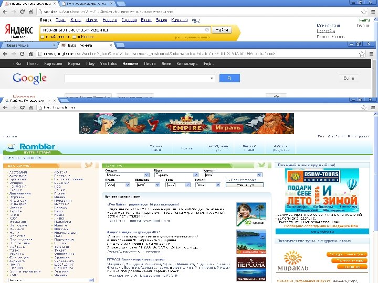Open the home page in the Yandex window
Viewport: 378px width, 283px height.
point(30,12)
